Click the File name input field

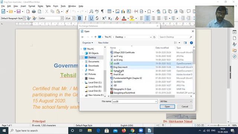click(135, 101)
